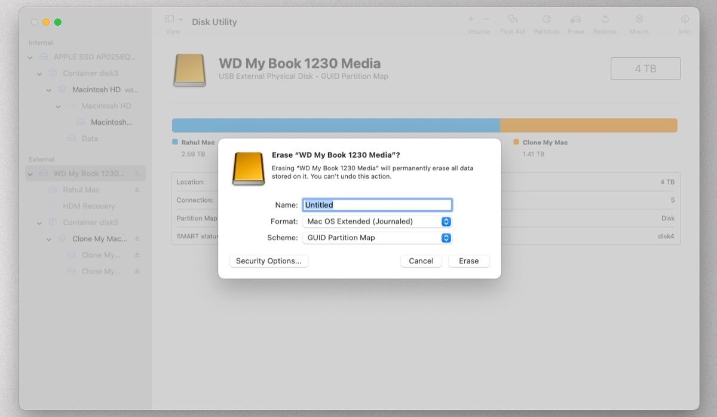Eject WD My Book 1230 disk
The width and height of the screenshot is (717, 417).
point(137,174)
